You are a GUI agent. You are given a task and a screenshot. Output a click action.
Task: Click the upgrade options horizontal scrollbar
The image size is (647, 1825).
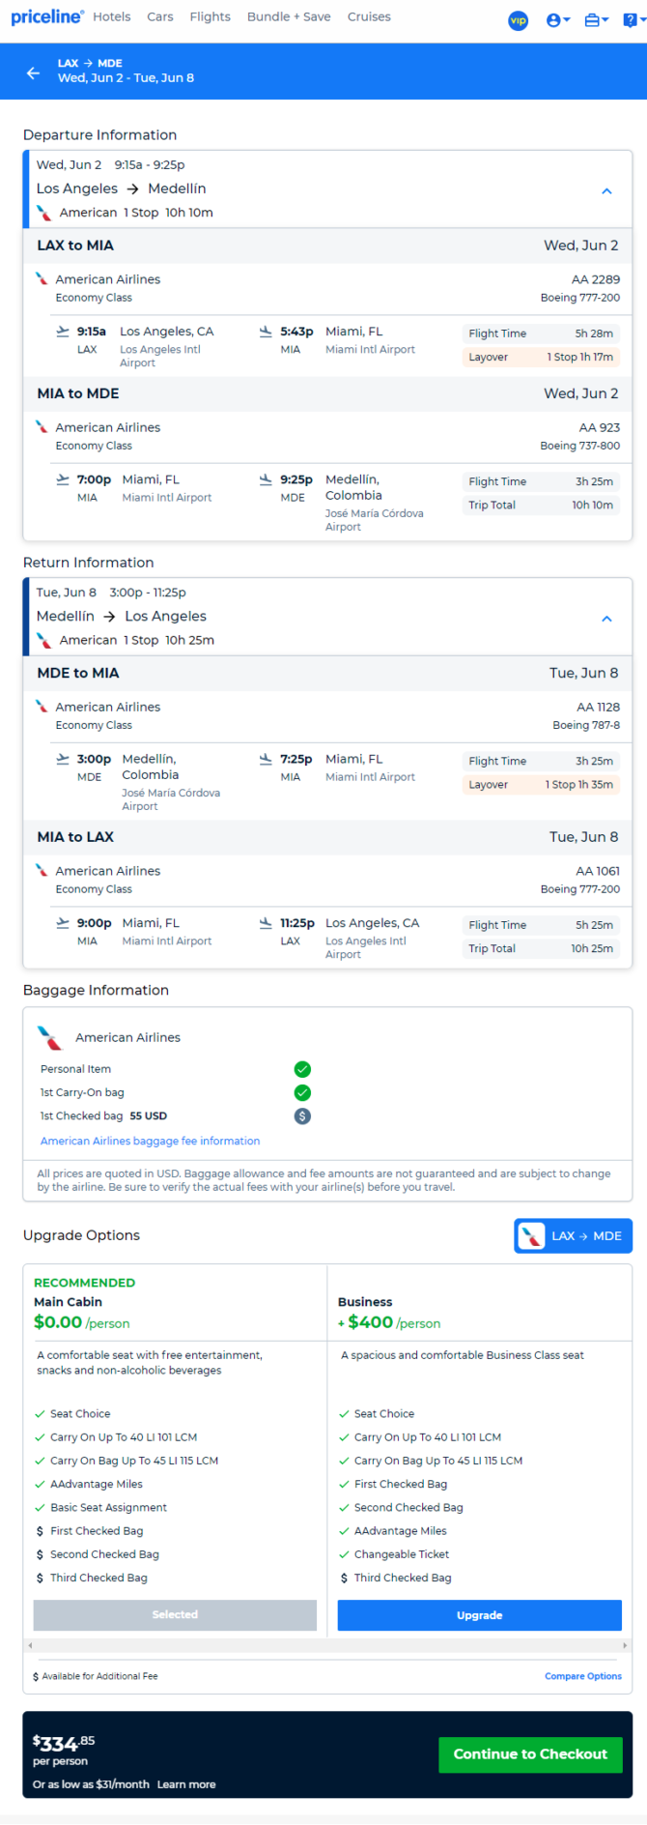(x=327, y=1645)
